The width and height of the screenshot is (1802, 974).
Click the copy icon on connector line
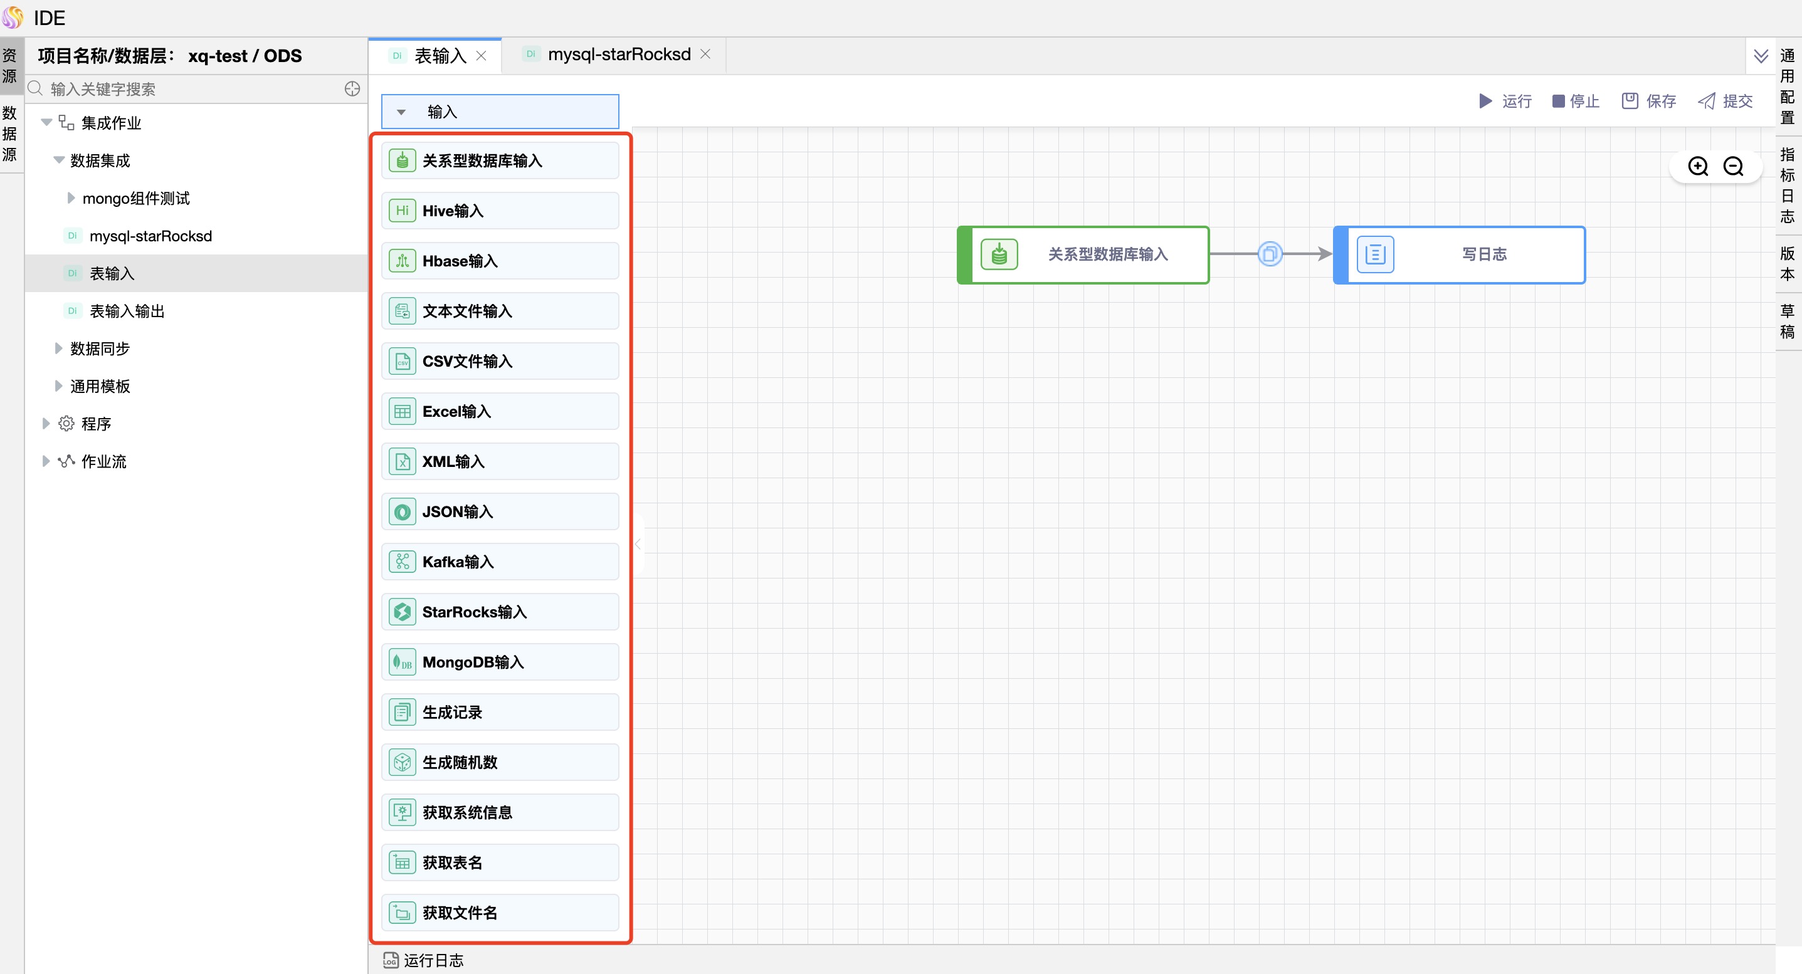click(1270, 254)
